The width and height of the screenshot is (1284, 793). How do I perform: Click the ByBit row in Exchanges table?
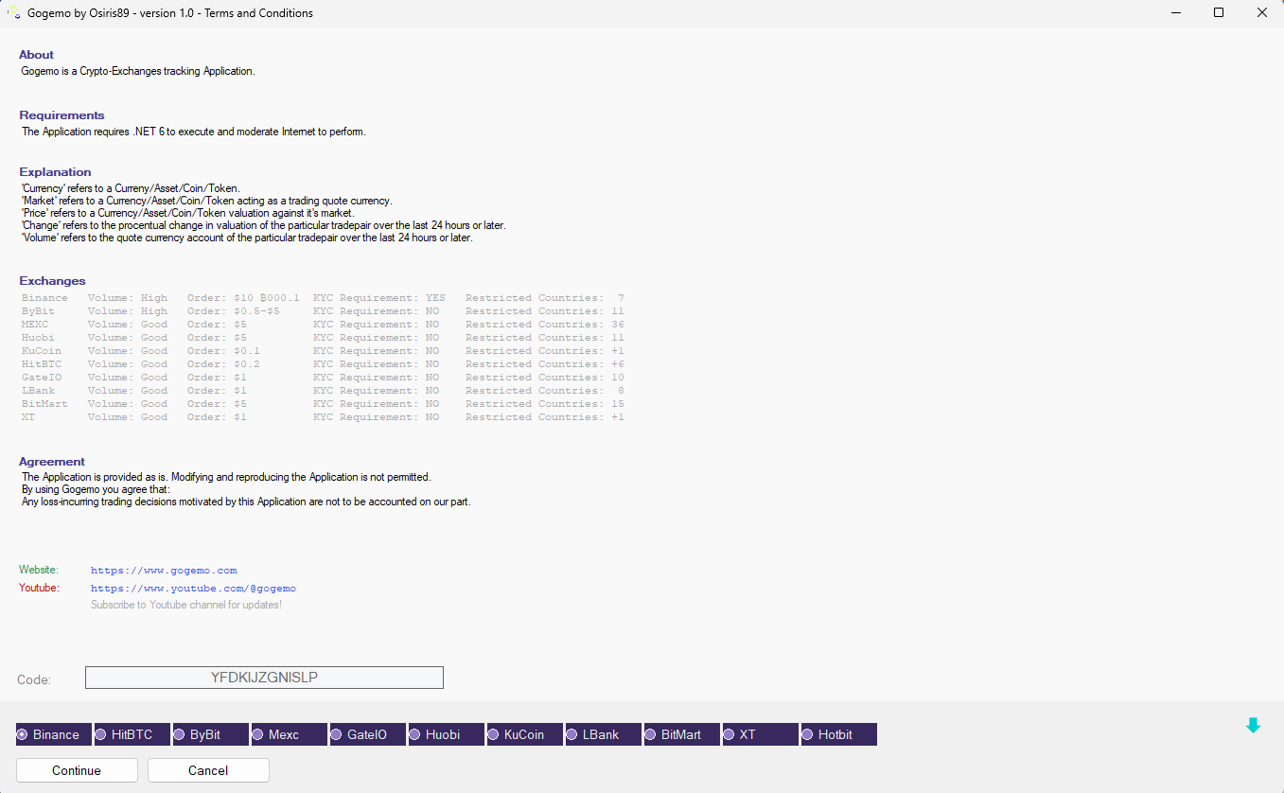point(323,311)
